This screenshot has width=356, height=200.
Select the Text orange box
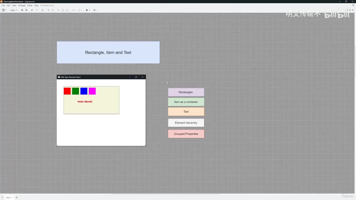tap(186, 112)
